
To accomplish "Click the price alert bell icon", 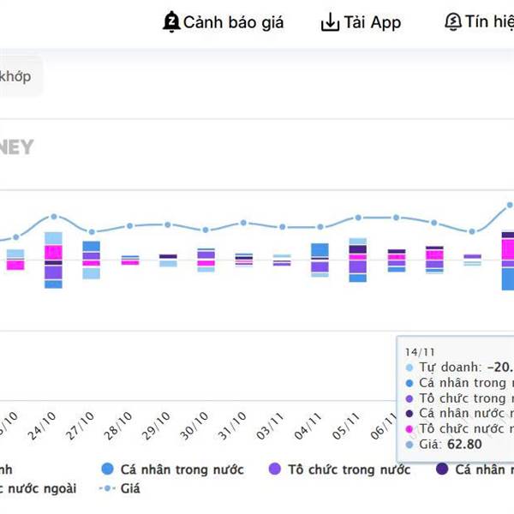I will tap(171, 22).
